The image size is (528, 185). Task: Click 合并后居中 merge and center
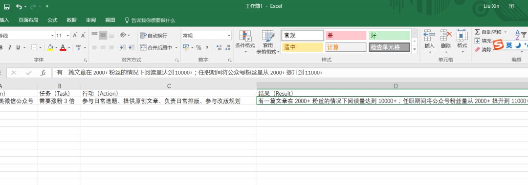tap(156, 47)
